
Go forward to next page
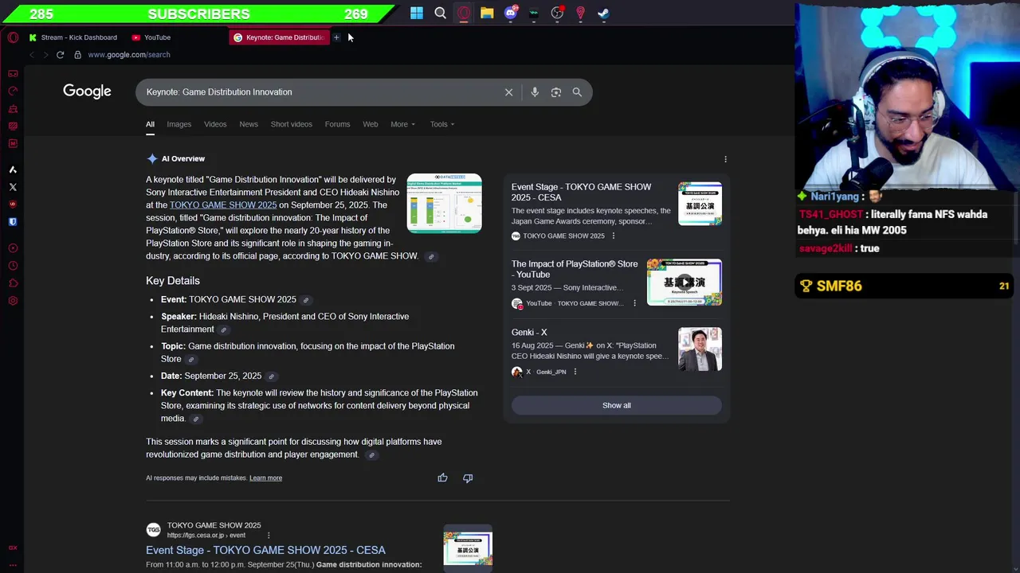[45, 55]
